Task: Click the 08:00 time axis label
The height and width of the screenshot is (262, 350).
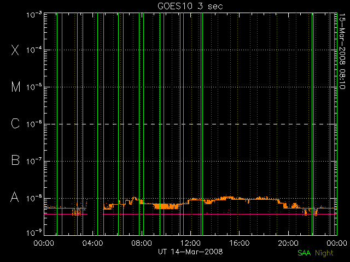Action: coord(142,243)
